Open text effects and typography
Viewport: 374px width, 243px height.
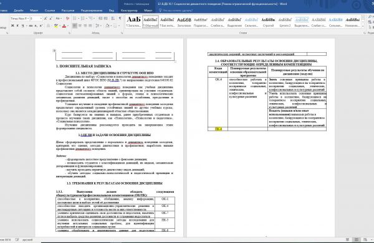[x=49, y=25]
